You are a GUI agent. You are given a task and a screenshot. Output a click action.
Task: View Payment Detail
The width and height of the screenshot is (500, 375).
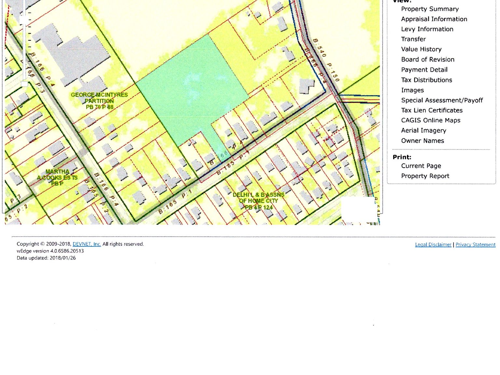pos(424,70)
